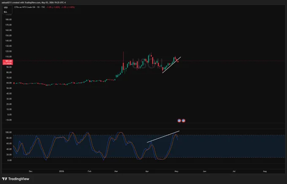This screenshot has height=184, width=287.
Task: Click the Jul label on time axis
Action: 234,171
